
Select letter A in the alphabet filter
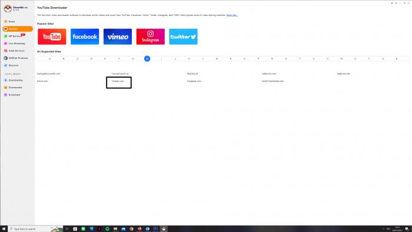[49, 59]
